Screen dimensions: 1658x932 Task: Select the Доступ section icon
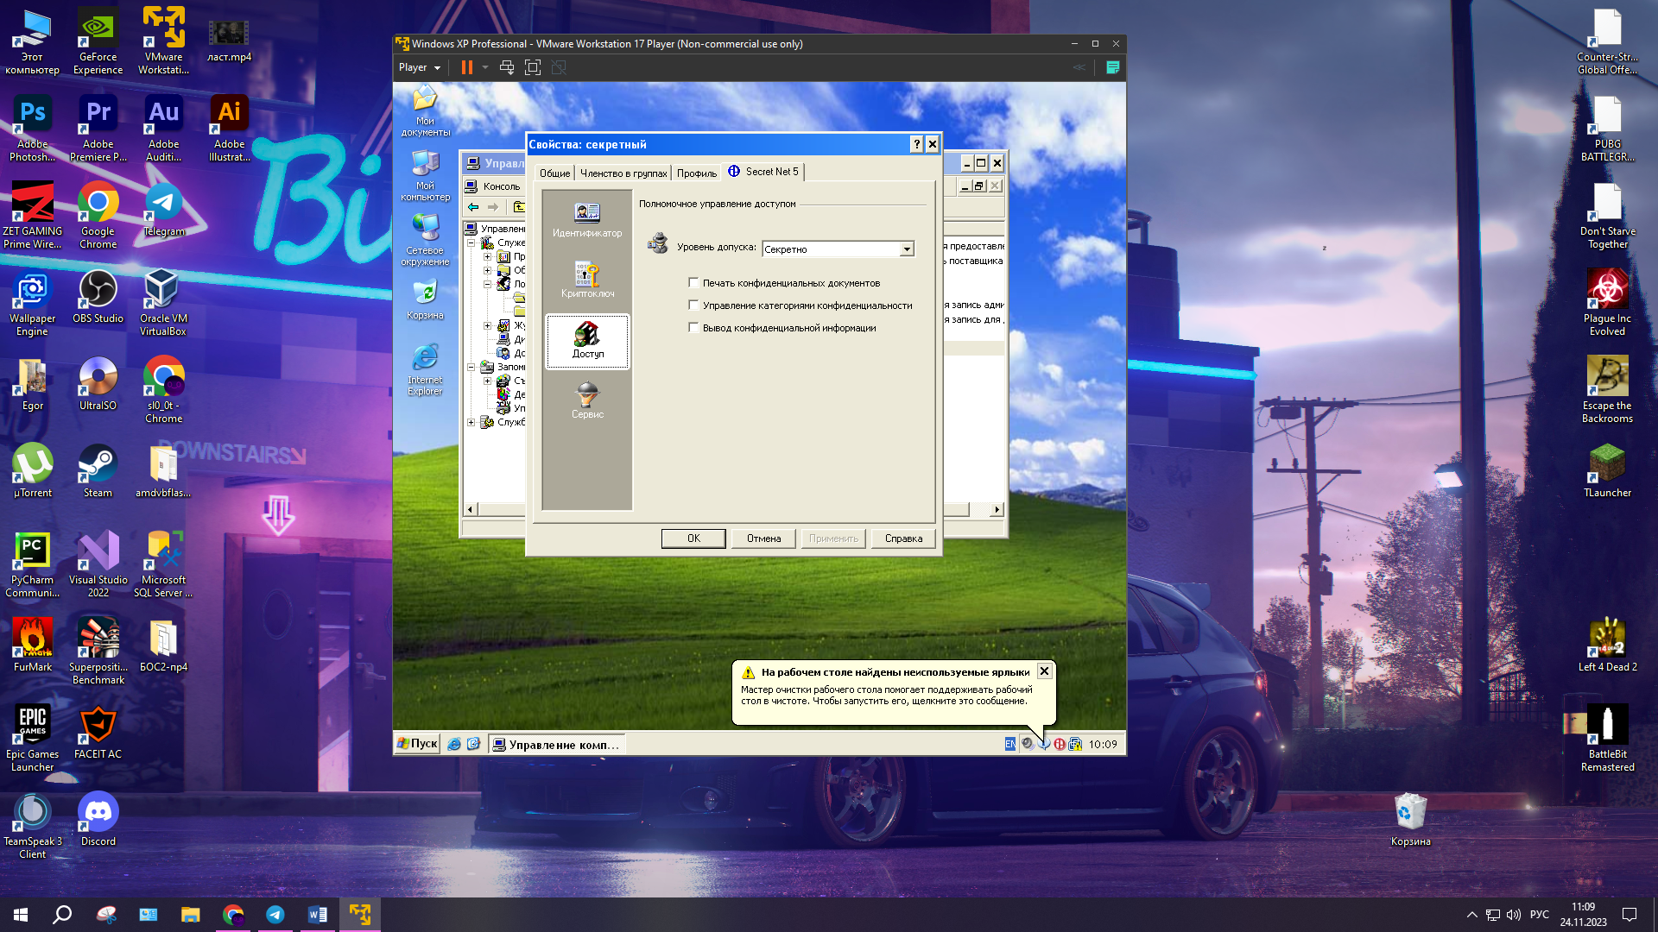pyautogui.click(x=587, y=341)
